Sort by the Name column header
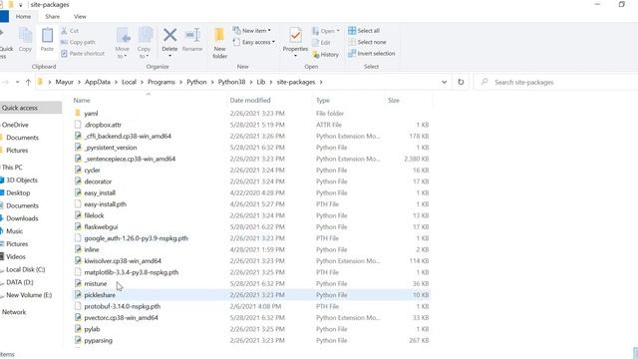The height and width of the screenshot is (359, 638). (x=82, y=100)
